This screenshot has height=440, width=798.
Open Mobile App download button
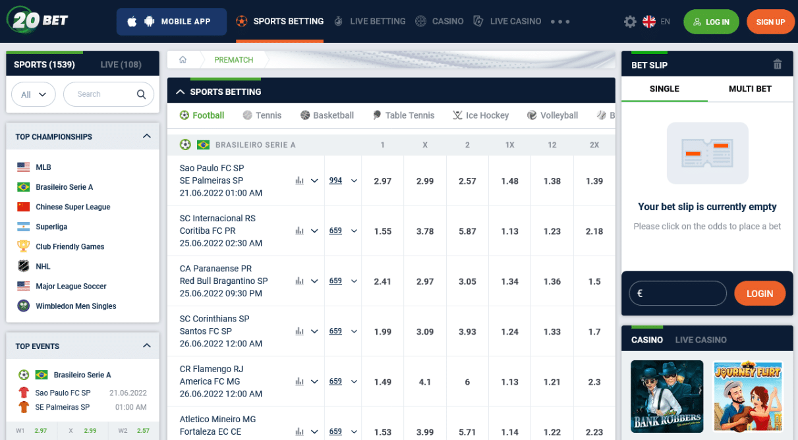point(171,22)
